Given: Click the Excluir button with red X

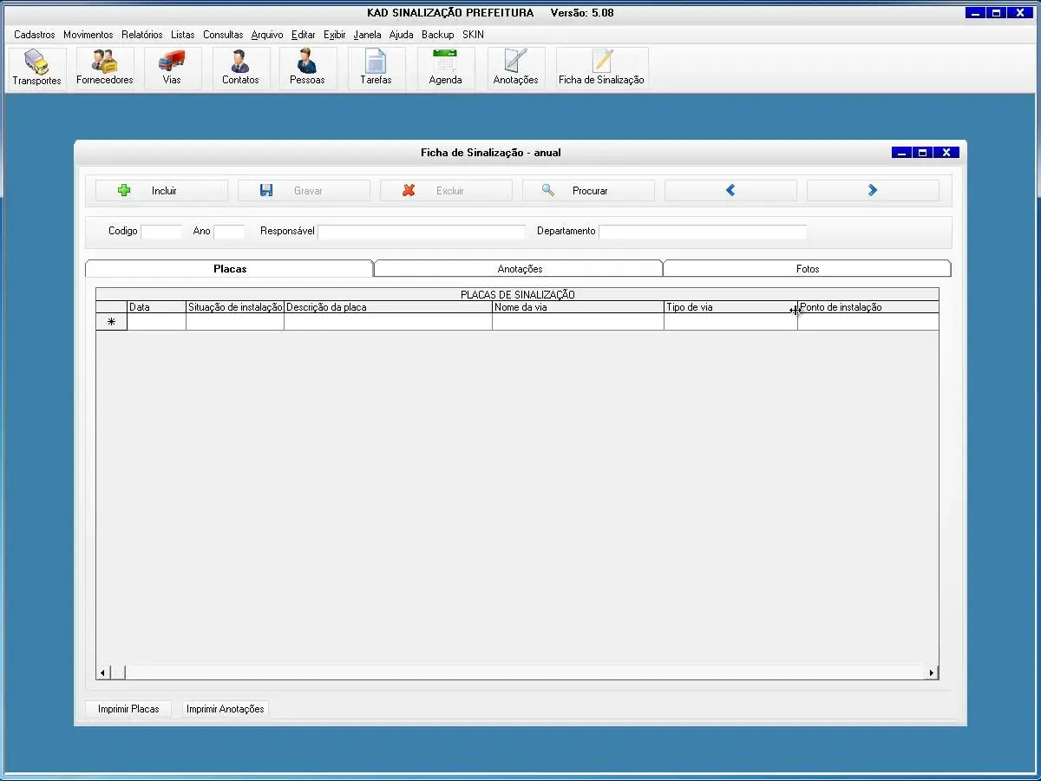Looking at the screenshot, I should pos(446,191).
